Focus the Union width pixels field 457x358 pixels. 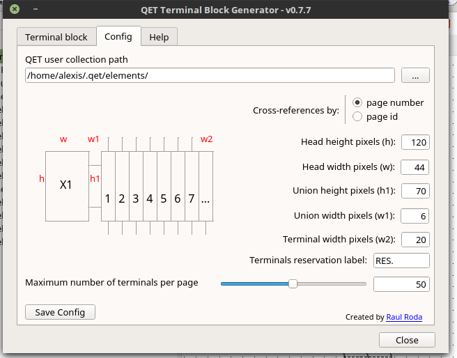point(415,215)
